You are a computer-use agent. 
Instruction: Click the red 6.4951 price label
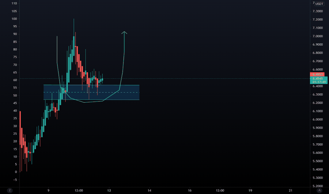pyautogui.click(x=317, y=74)
